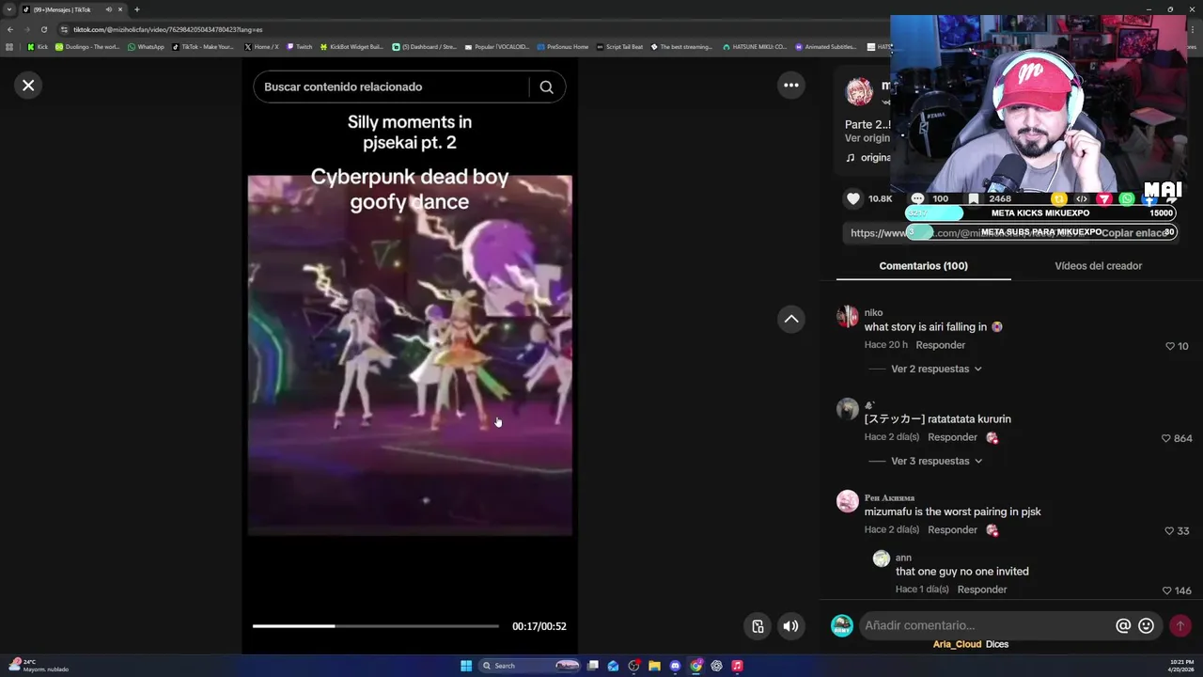The width and height of the screenshot is (1203, 677).
Task: Open the PreSonus: Home bookmark
Action: tap(562, 46)
